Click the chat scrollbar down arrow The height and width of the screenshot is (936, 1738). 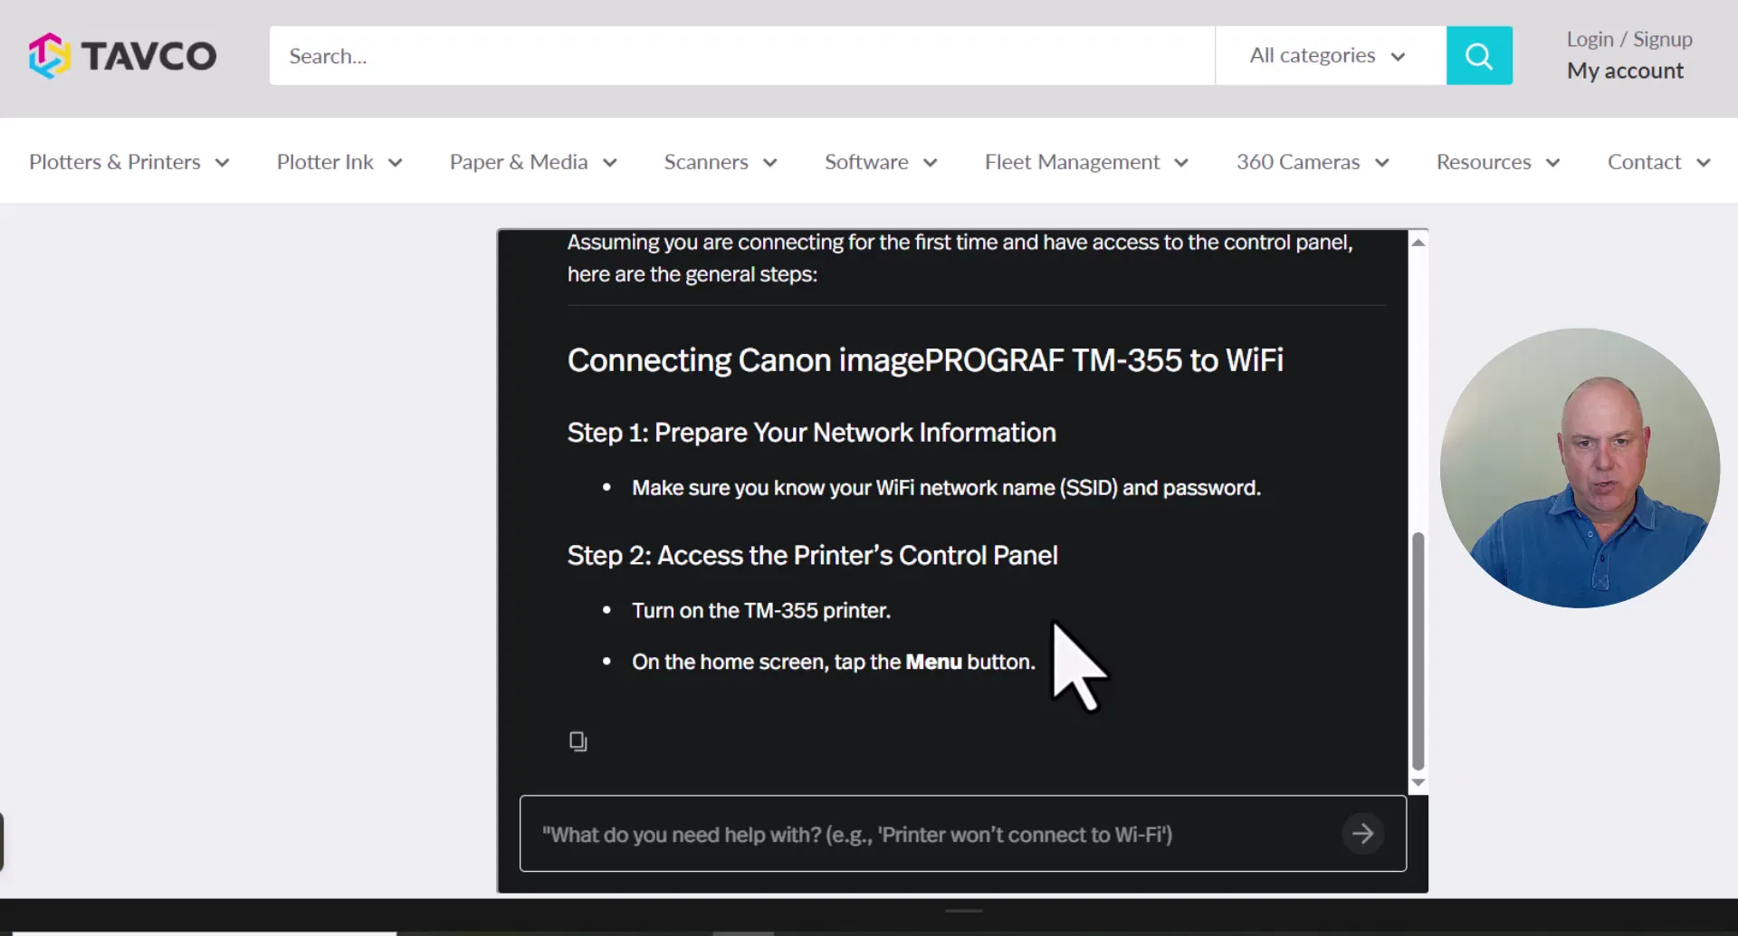click(1418, 783)
